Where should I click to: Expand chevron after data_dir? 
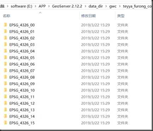tap(106, 6)
